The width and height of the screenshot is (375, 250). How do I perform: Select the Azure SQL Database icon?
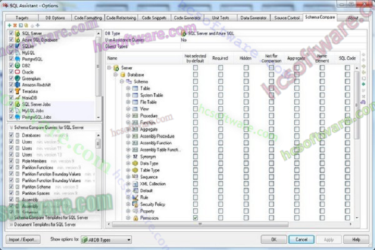[x=18, y=40]
